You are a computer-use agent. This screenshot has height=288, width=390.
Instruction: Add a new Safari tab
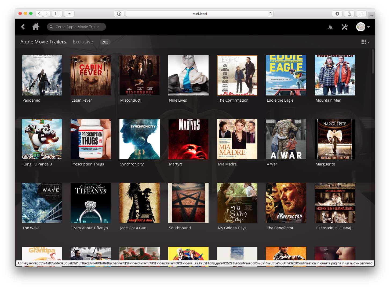click(372, 15)
